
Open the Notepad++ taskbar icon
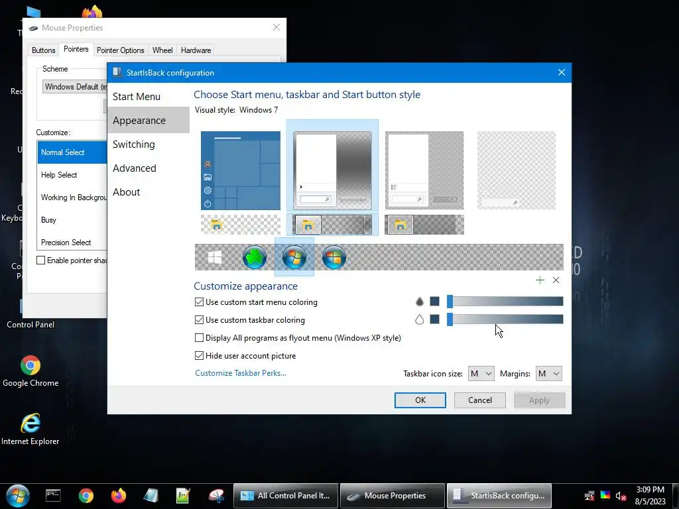[183, 496]
